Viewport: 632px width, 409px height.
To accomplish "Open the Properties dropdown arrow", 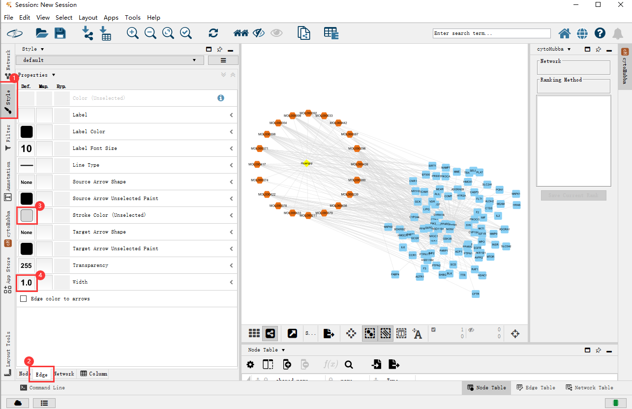I will (x=53, y=75).
